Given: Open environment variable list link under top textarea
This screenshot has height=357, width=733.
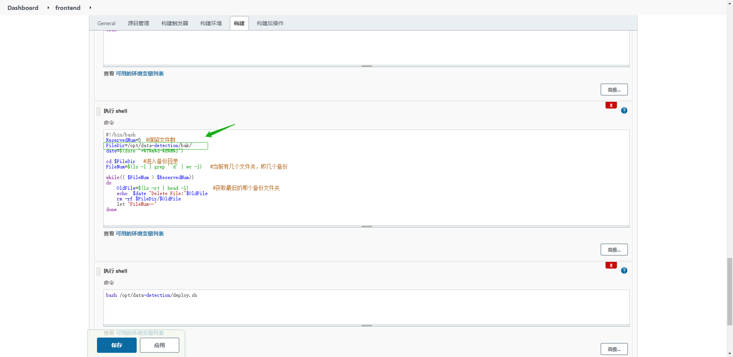Looking at the screenshot, I should [140, 74].
